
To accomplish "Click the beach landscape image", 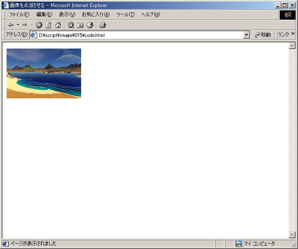I will tap(44, 73).
